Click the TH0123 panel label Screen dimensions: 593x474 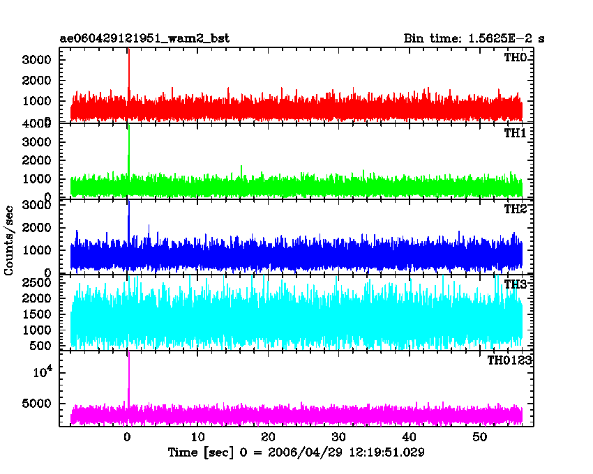509,360
